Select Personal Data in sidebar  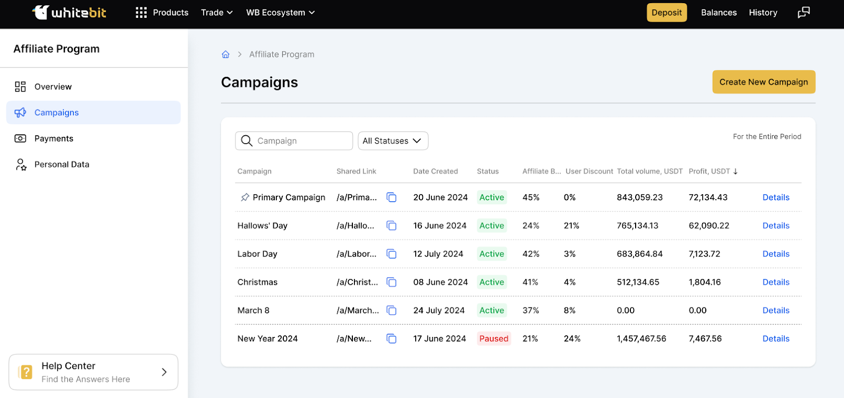62,164
